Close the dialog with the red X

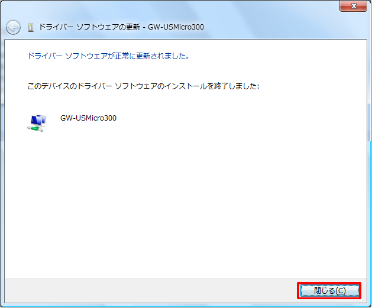354,6
